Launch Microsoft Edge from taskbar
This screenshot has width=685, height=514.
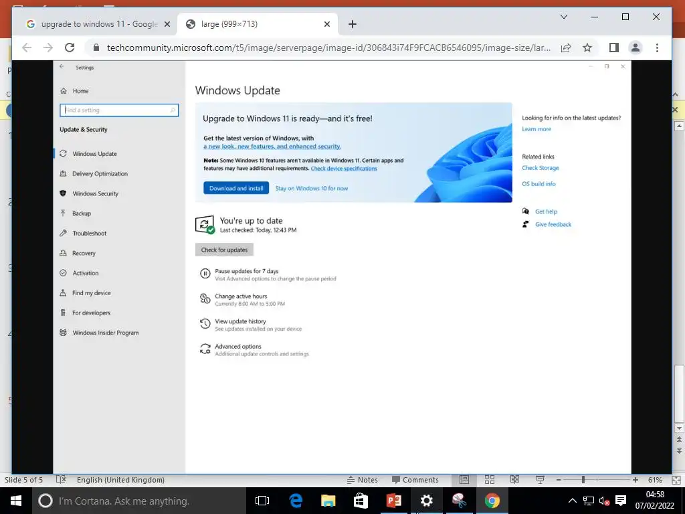click(x=296, y=501)
